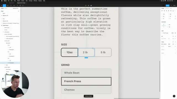Open the Pass Through blend mode dropdown
177x99 pixels.
point(165,33)
